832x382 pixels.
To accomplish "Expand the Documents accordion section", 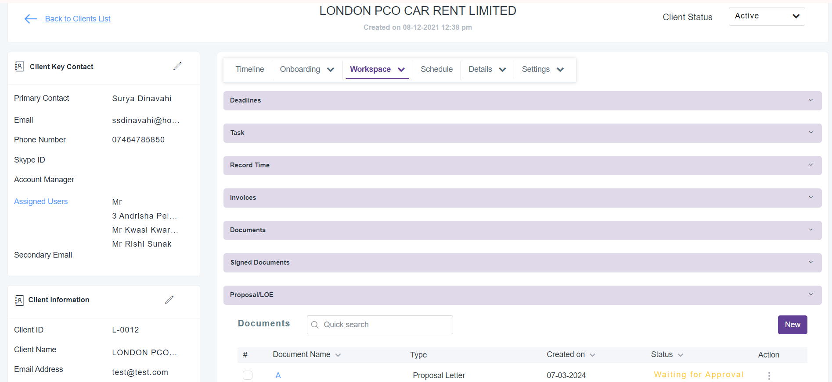I will (522, 230).
